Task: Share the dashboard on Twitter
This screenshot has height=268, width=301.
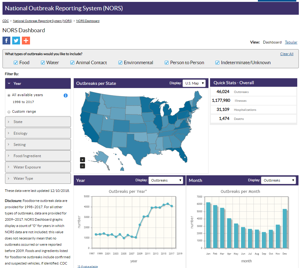Action: [16, 40]
